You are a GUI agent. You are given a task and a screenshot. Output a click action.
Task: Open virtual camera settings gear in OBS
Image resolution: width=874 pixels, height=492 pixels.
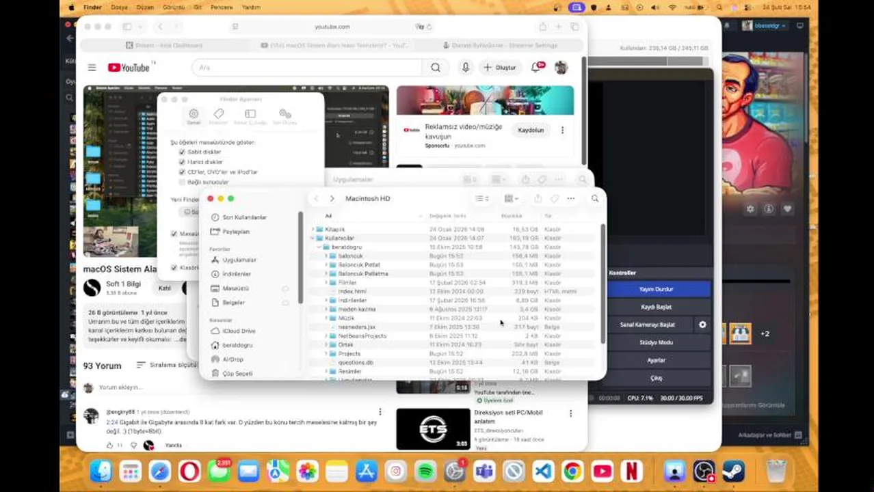point(702,325)
